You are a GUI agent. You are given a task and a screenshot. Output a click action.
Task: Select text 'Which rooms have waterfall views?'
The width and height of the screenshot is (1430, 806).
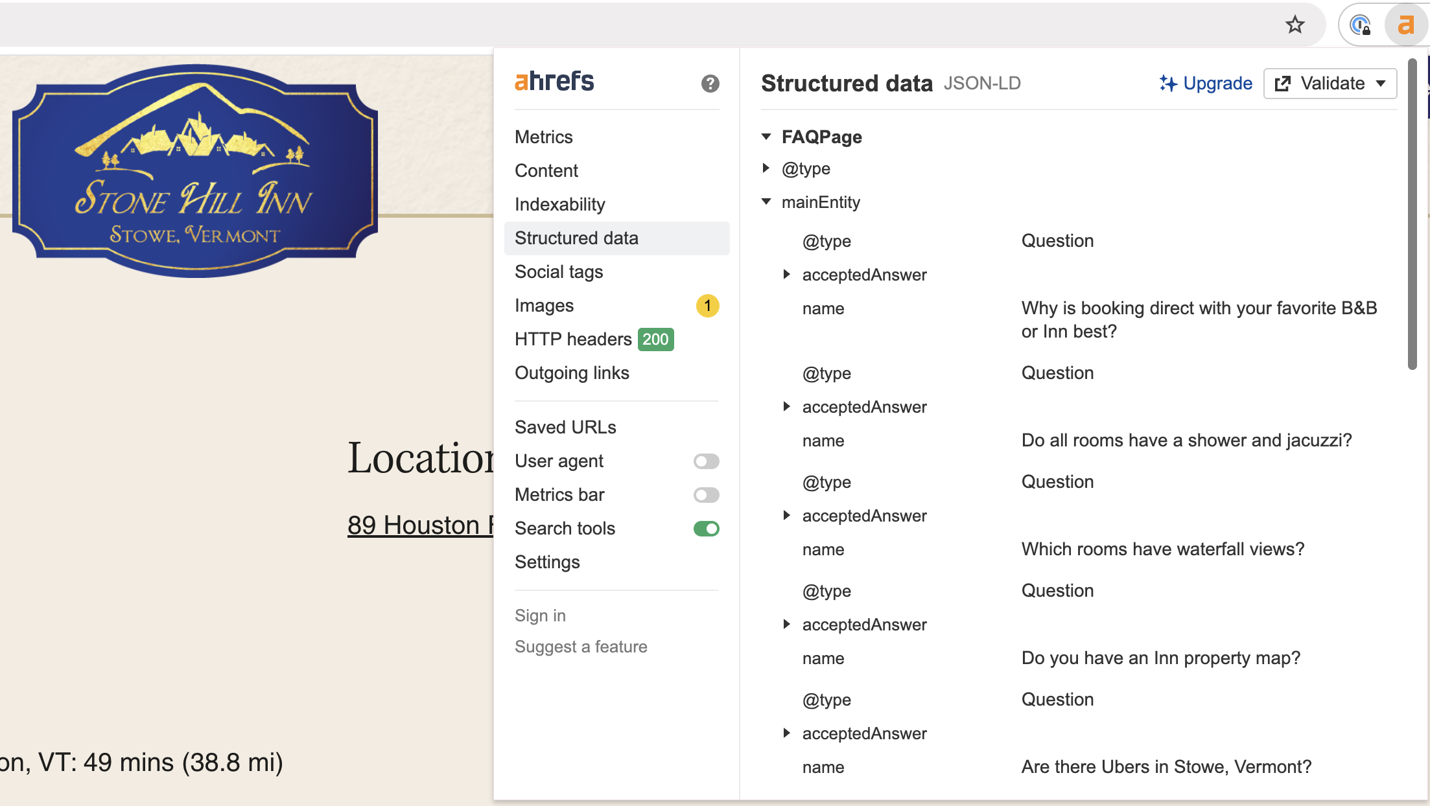click(x=1163, y=549)
